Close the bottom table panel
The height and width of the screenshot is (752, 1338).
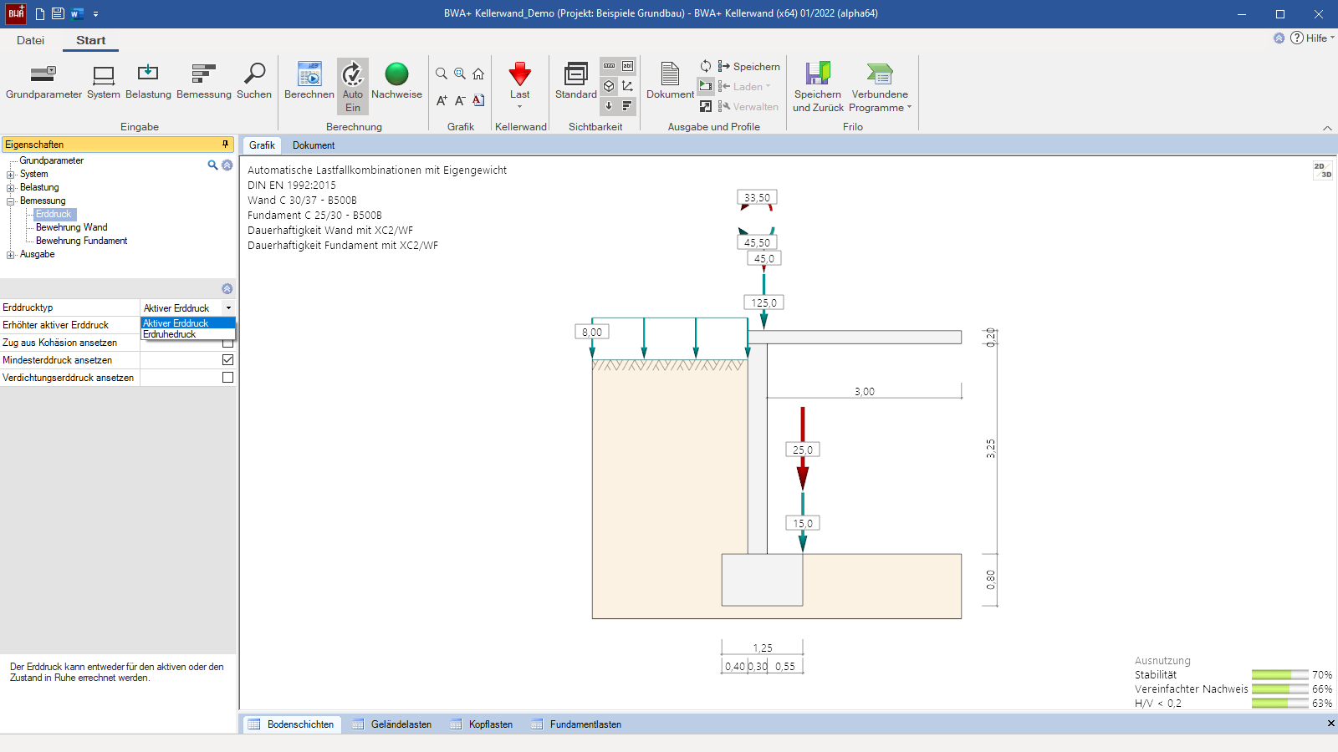[1330, 724]
